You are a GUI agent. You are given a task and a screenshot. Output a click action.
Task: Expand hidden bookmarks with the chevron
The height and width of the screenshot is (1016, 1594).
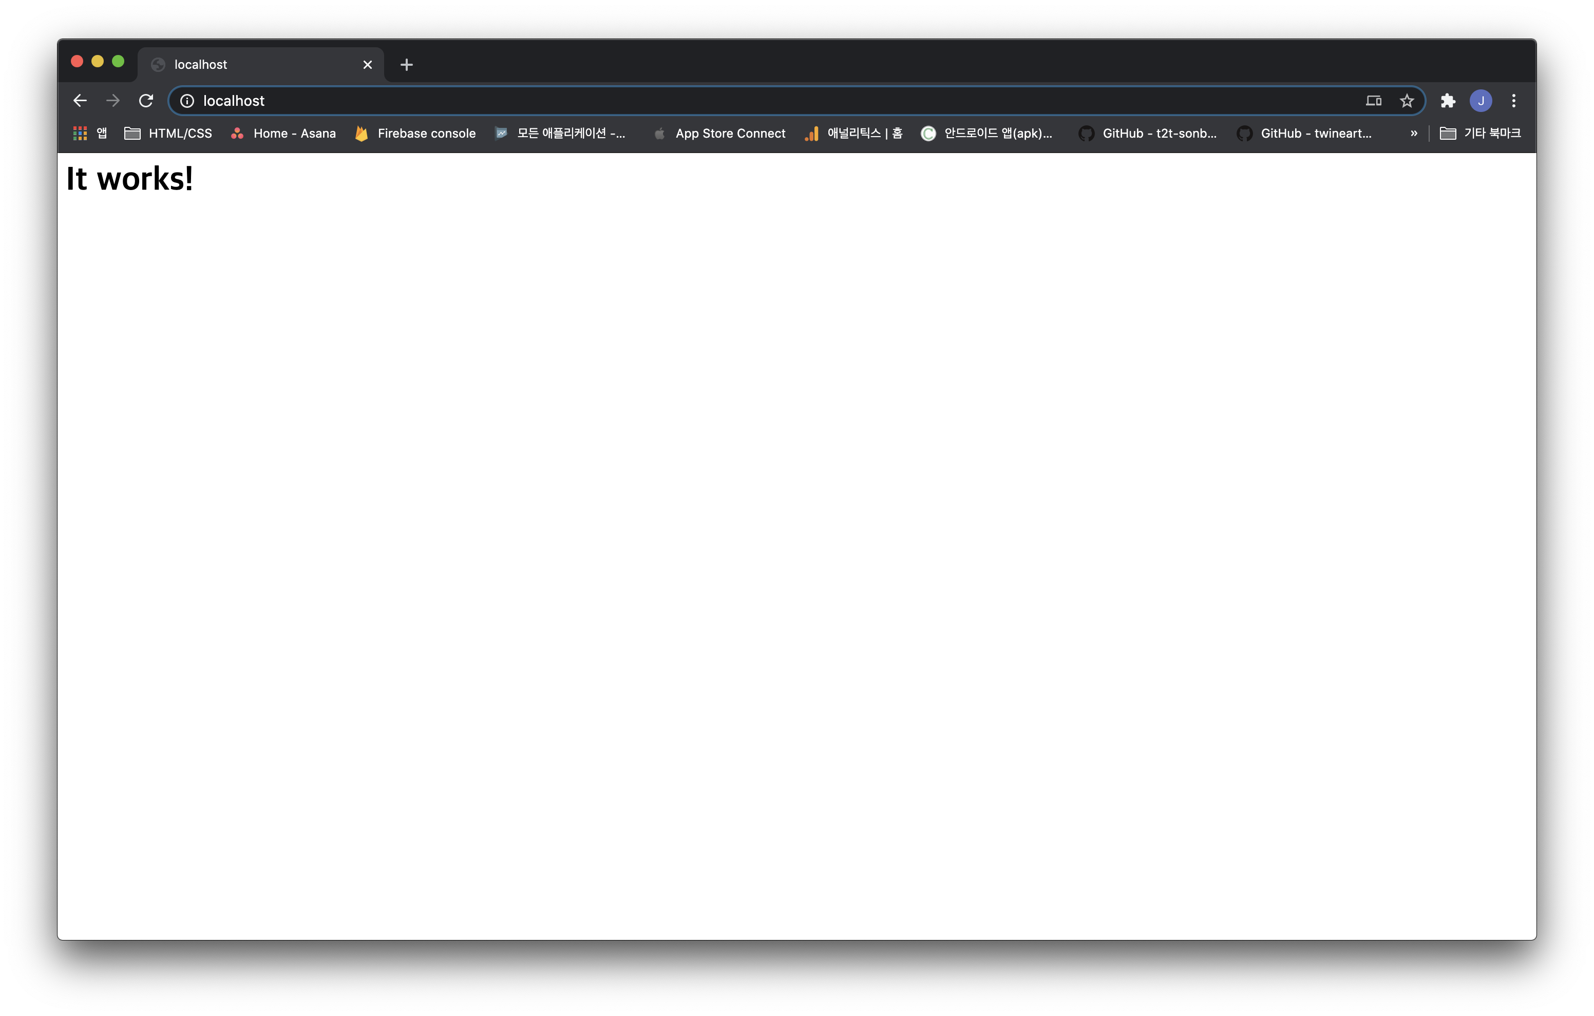tap(1414, 133)
